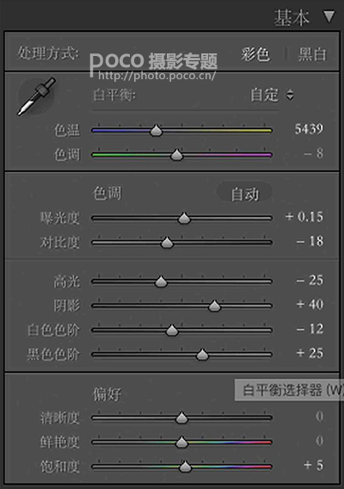Click the 色调 tint slider handle
The width and height of the screenshot is (344, 489).
point(176,155)
